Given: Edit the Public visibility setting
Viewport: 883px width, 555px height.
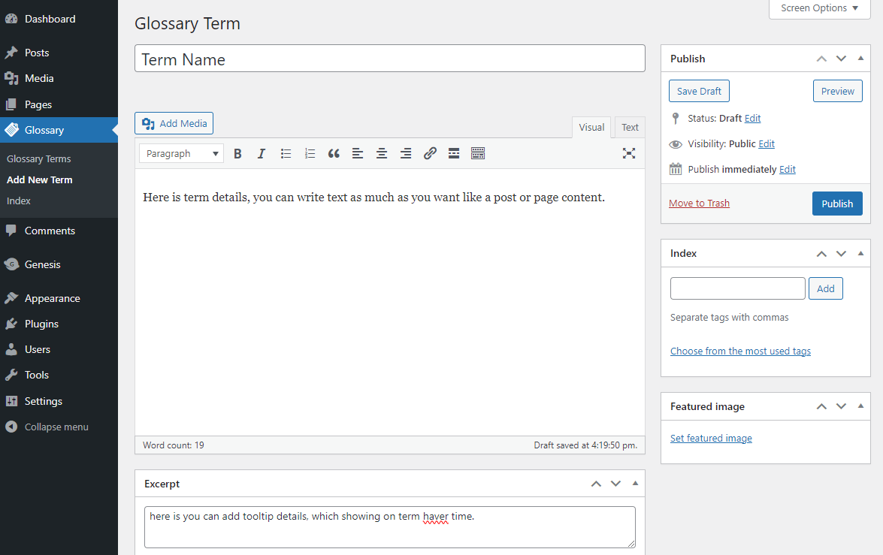Looking at the screenshot, I should tap(767, 144).
